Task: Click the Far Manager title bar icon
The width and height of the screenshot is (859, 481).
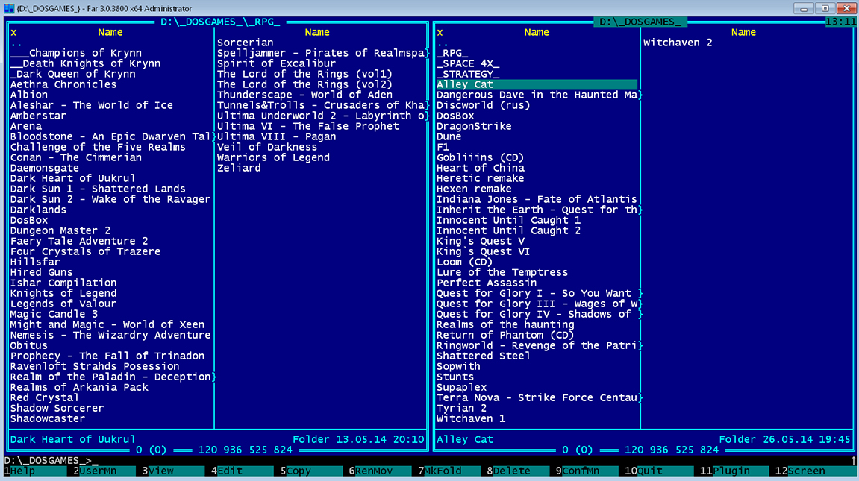Action: click(x=9, y=8)
